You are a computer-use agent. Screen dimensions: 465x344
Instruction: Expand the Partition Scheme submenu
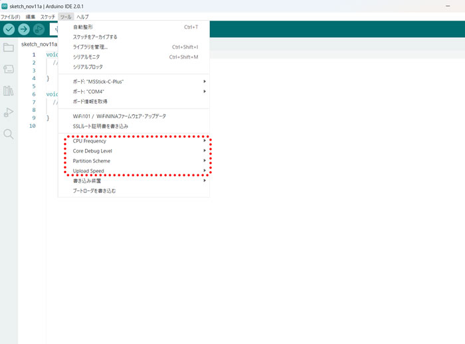point(134,161)
